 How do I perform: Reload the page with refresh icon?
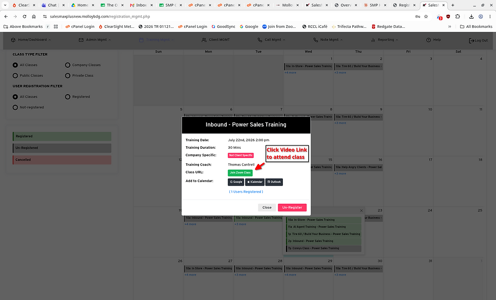pyautogui.click(x=24, y=16)
